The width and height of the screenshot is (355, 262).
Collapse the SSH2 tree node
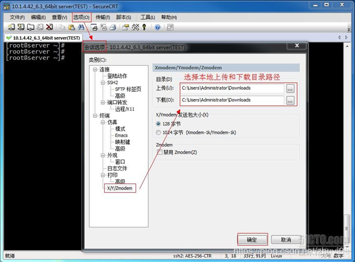click(x=103, y=82)
